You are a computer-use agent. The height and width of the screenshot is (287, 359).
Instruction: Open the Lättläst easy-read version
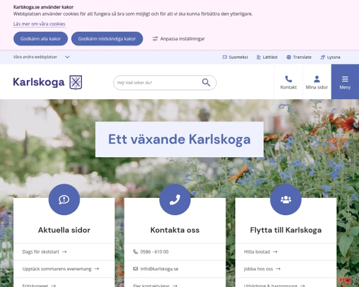267,57
